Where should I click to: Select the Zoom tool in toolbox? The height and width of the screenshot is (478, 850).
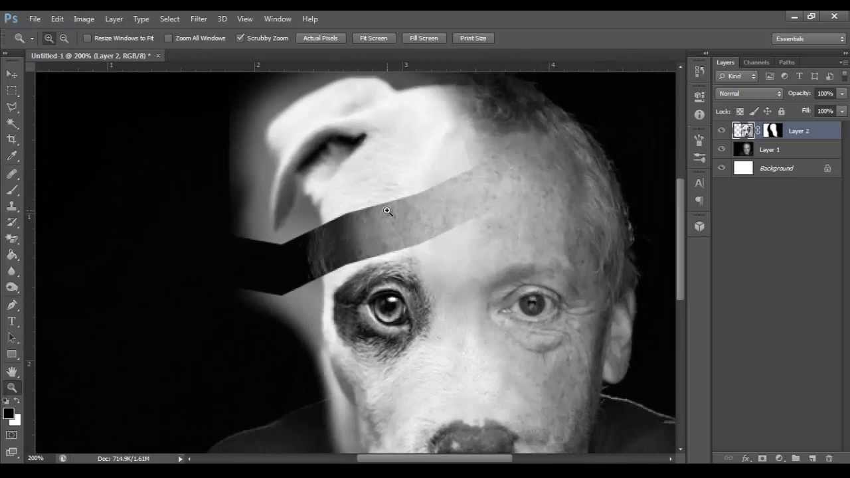point(12,388)
